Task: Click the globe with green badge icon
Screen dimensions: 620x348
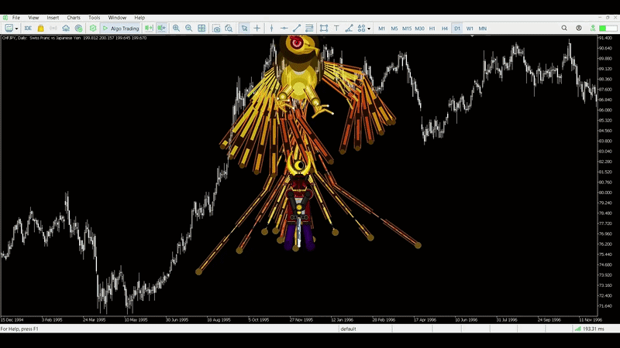Action: (78, 29)
